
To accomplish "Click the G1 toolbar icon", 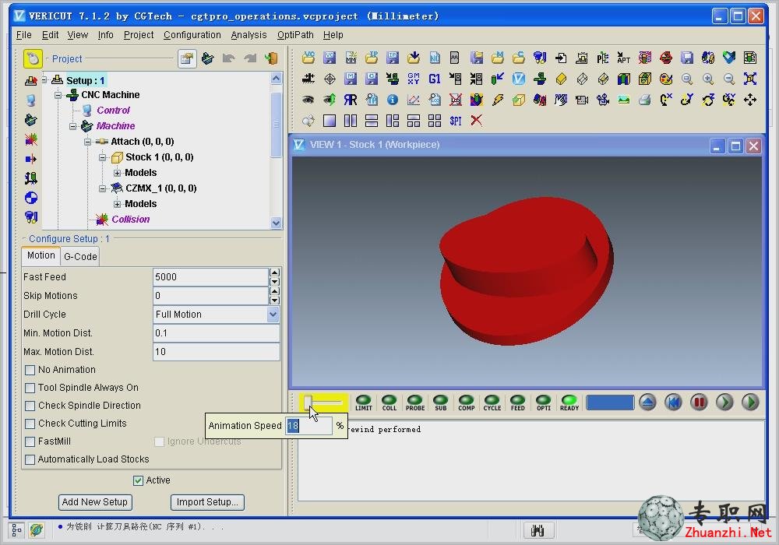I will pos(434,79).
